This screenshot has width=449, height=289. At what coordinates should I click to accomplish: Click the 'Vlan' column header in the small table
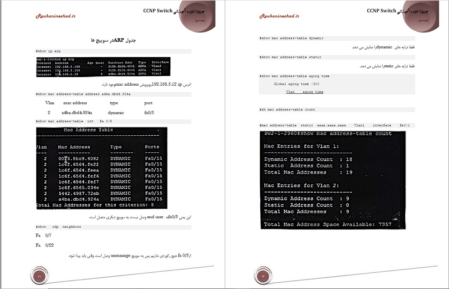click(50, 103)
